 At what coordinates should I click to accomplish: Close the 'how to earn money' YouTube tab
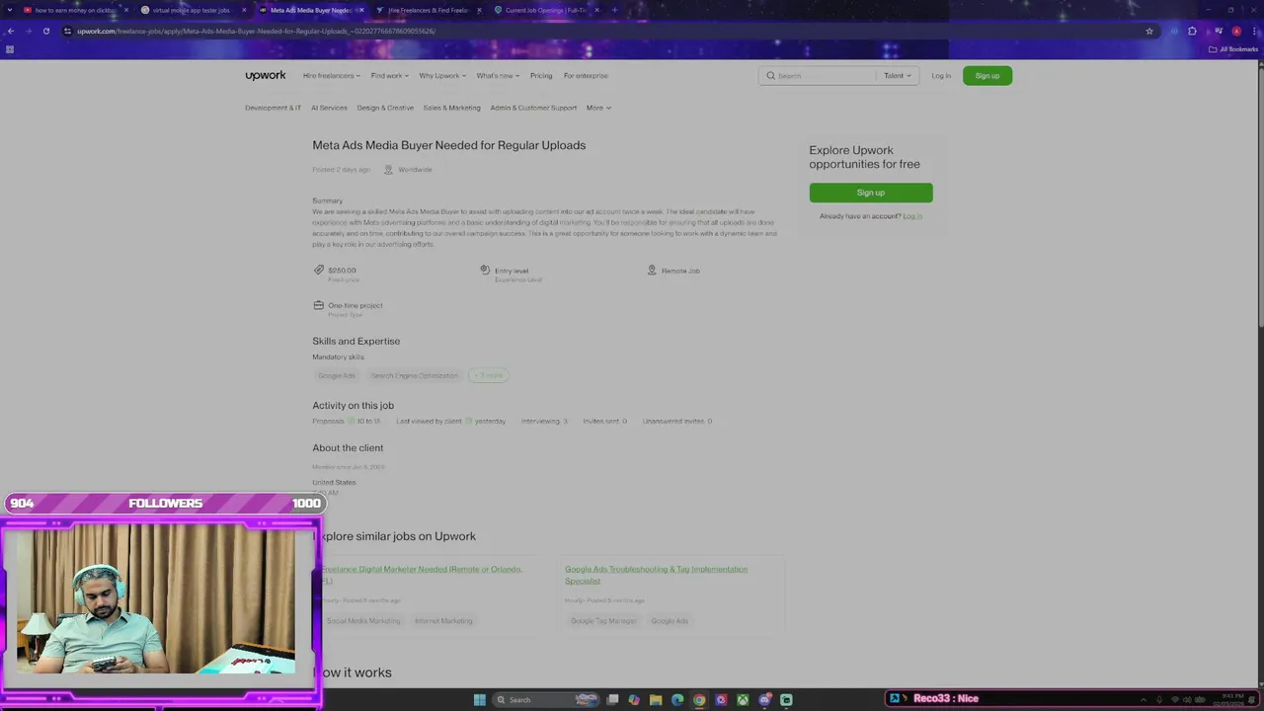(x=126, y=10)
